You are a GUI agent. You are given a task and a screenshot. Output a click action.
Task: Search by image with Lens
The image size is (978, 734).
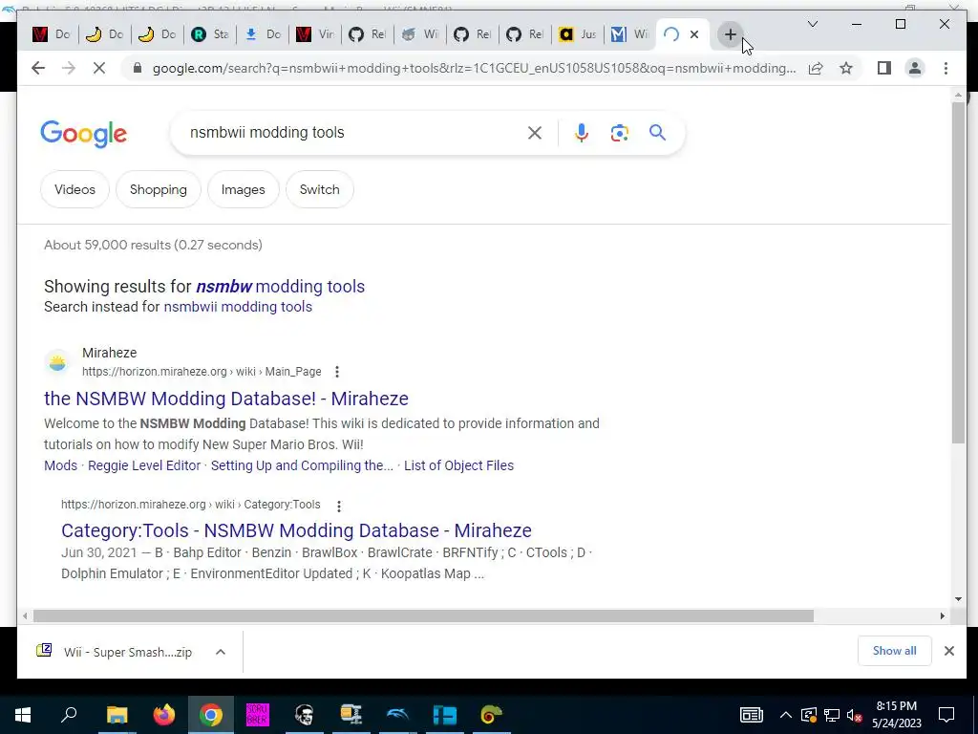619,132
